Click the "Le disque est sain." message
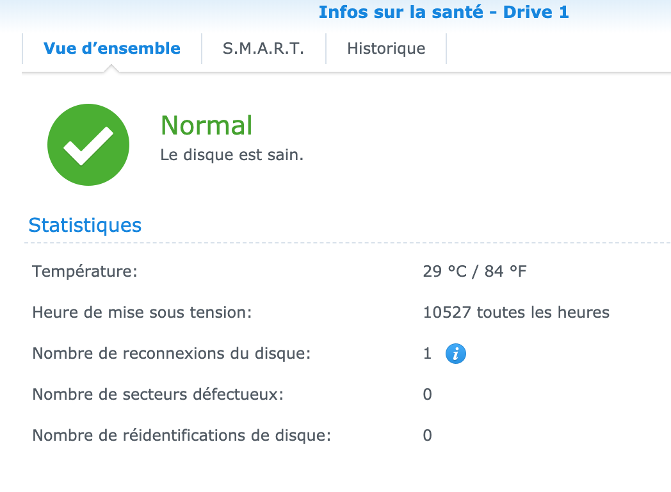The image size is (671, 492). 232,156
